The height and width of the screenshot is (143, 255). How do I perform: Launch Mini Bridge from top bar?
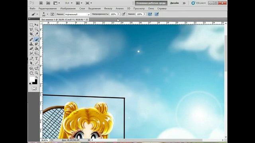48,3
